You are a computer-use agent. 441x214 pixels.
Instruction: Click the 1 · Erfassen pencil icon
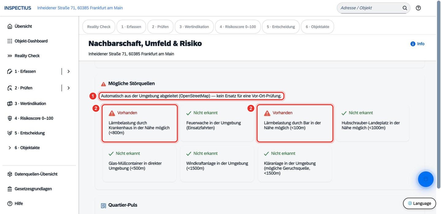10,71
